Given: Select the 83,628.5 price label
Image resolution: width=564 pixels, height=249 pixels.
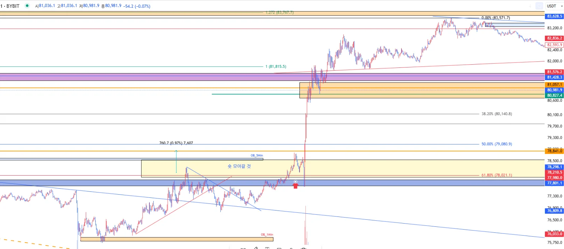Looking at the screenshot, I should 554,16.
